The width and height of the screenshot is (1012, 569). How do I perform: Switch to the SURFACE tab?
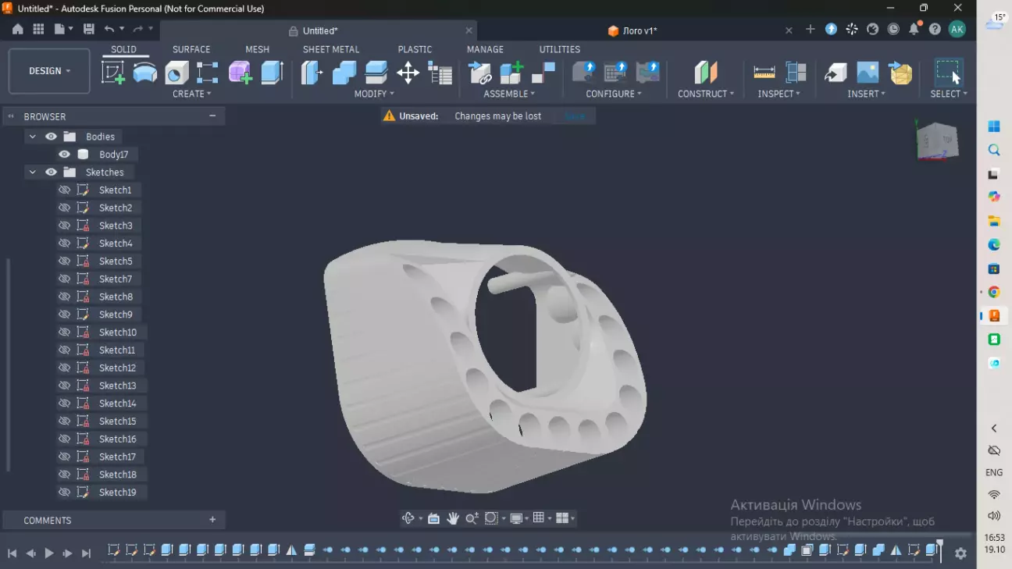[191, 49]
